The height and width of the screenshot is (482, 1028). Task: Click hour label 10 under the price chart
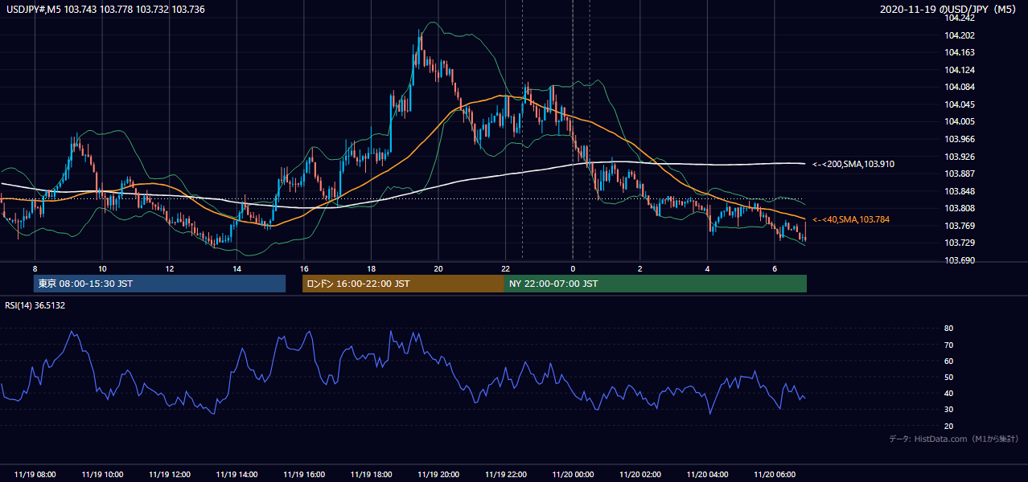point(102,268)
